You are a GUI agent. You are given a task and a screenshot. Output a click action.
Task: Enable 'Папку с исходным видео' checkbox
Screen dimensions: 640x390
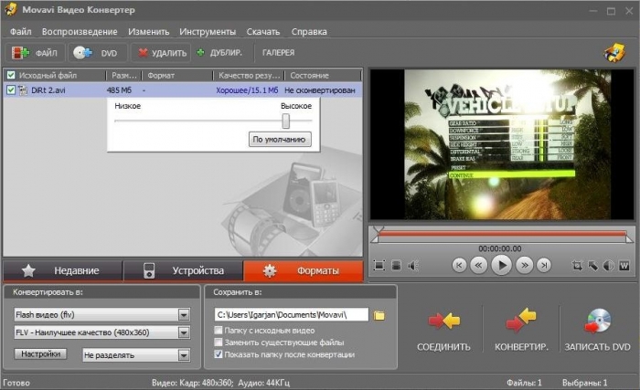pyautogui.click(x=217, y=330)
